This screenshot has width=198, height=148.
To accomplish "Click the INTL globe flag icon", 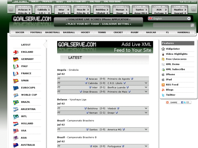I will (x=16, y=116).
